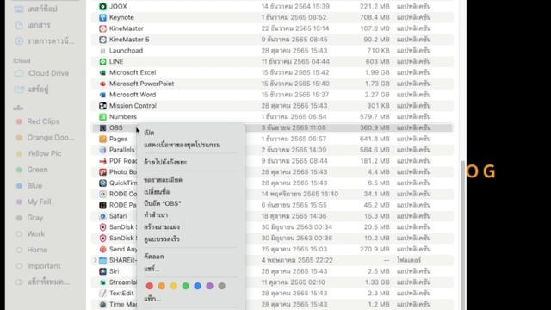551x310 pixels.
Task: Select the KineMaster app icon
Action: (x=102, y=28)
